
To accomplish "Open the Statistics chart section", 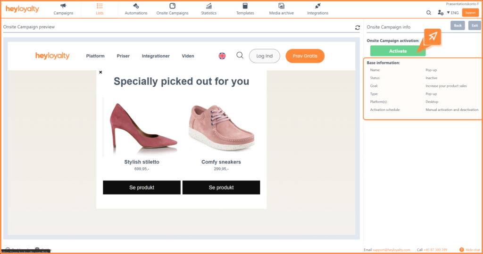I will pos(208,9).
